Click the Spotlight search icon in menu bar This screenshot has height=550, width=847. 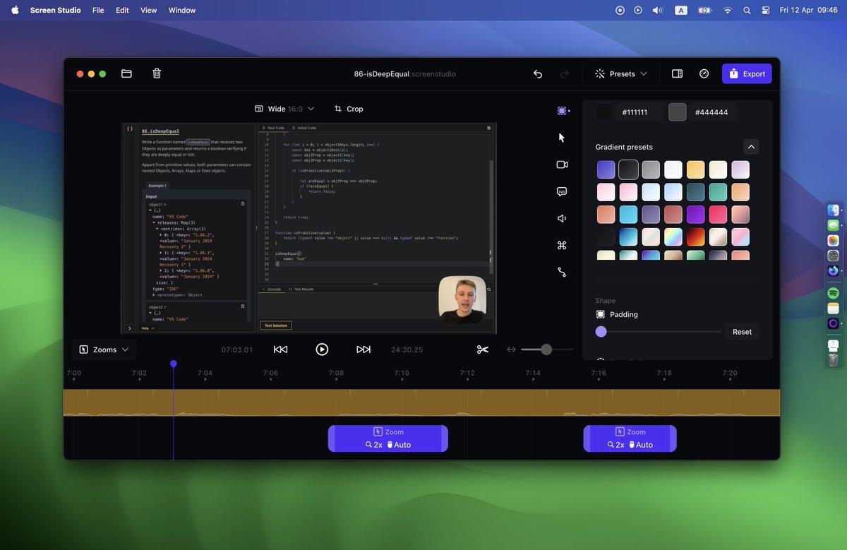(747, 11)
